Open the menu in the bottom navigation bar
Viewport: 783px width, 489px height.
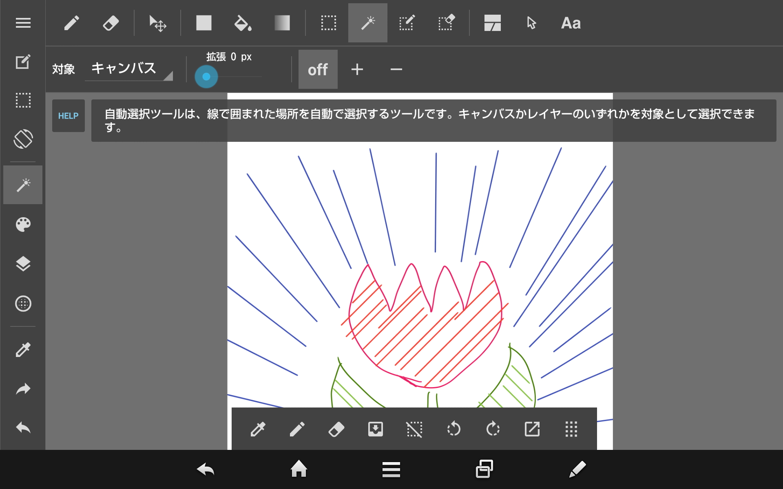pos(391,469)
